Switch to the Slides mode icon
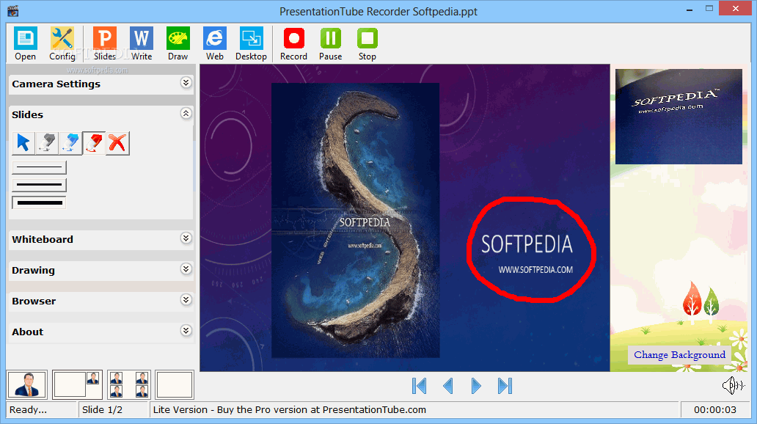This screenshot has height=424, width=757. tap(105, 43)
